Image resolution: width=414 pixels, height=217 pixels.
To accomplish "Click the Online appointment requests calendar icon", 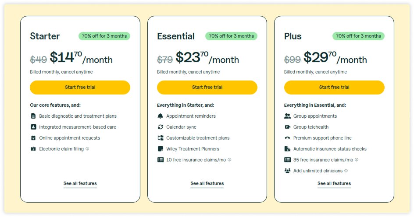I will [x=33, y=138].
